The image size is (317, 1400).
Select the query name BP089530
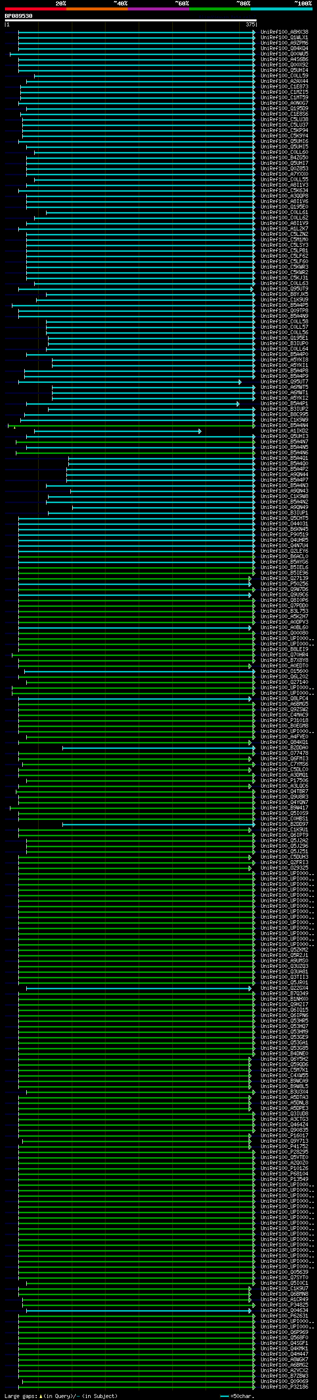pos(18,16)
